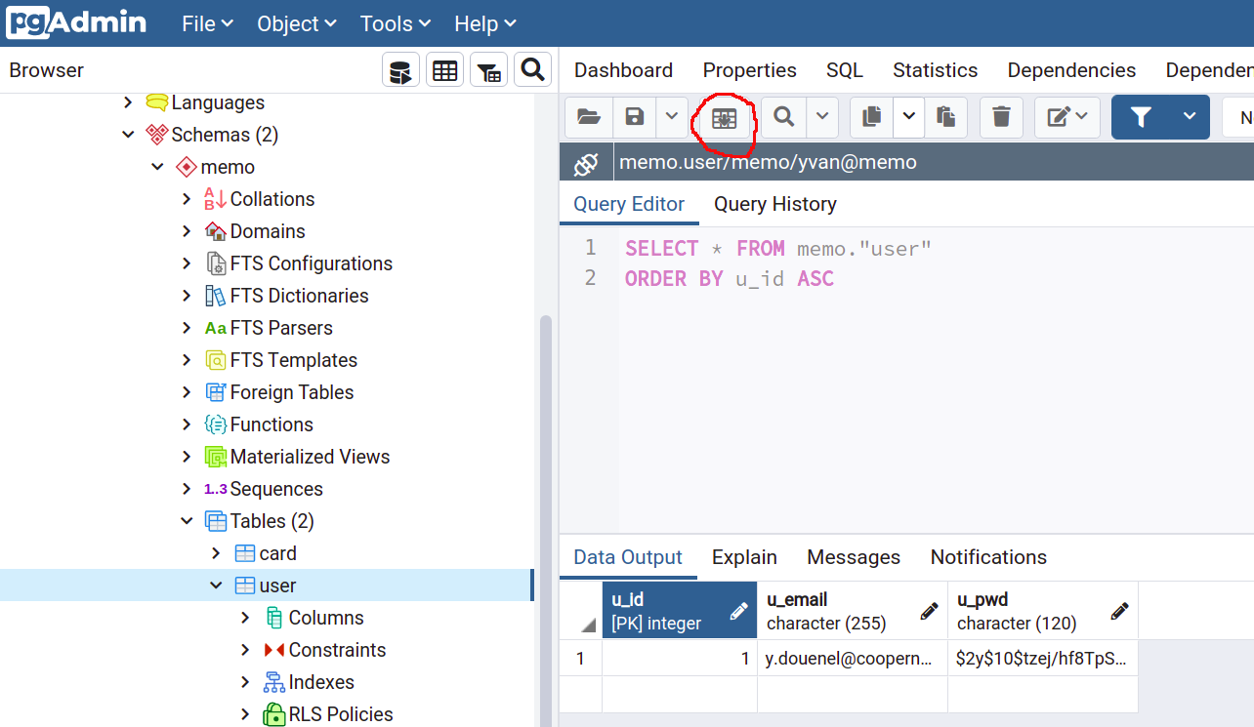Switch to the Dependencies tab

coord(1071,70)
